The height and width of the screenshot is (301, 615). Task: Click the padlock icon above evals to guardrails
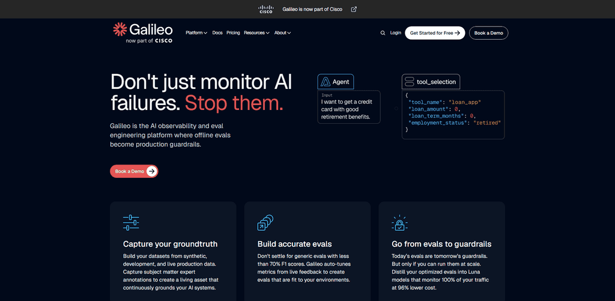pyautogui.click(x=399, y=222)
